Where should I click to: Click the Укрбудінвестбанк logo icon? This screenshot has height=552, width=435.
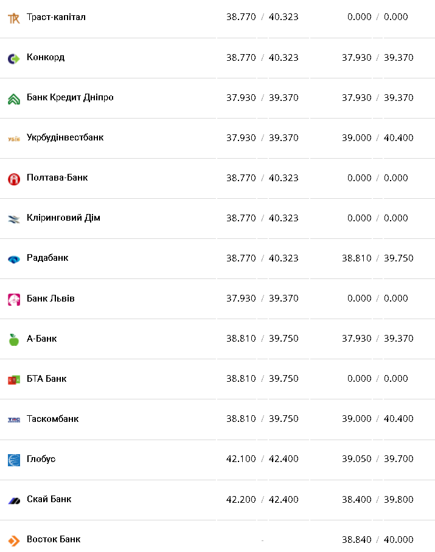tap(13, 139)
